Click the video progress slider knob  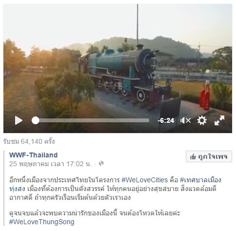click(36, 120)
